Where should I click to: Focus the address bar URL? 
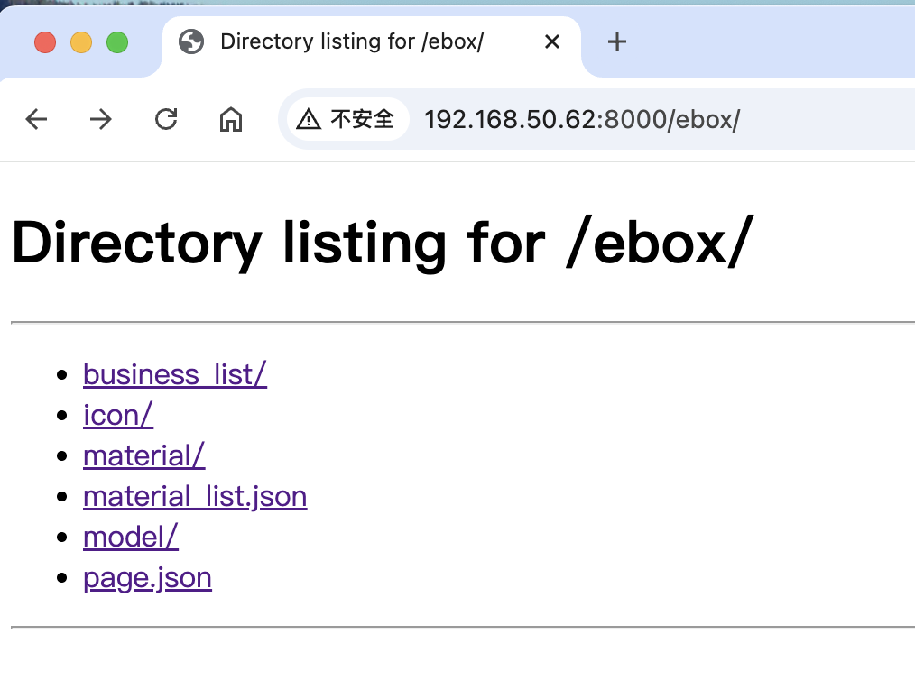click(582, 119)
